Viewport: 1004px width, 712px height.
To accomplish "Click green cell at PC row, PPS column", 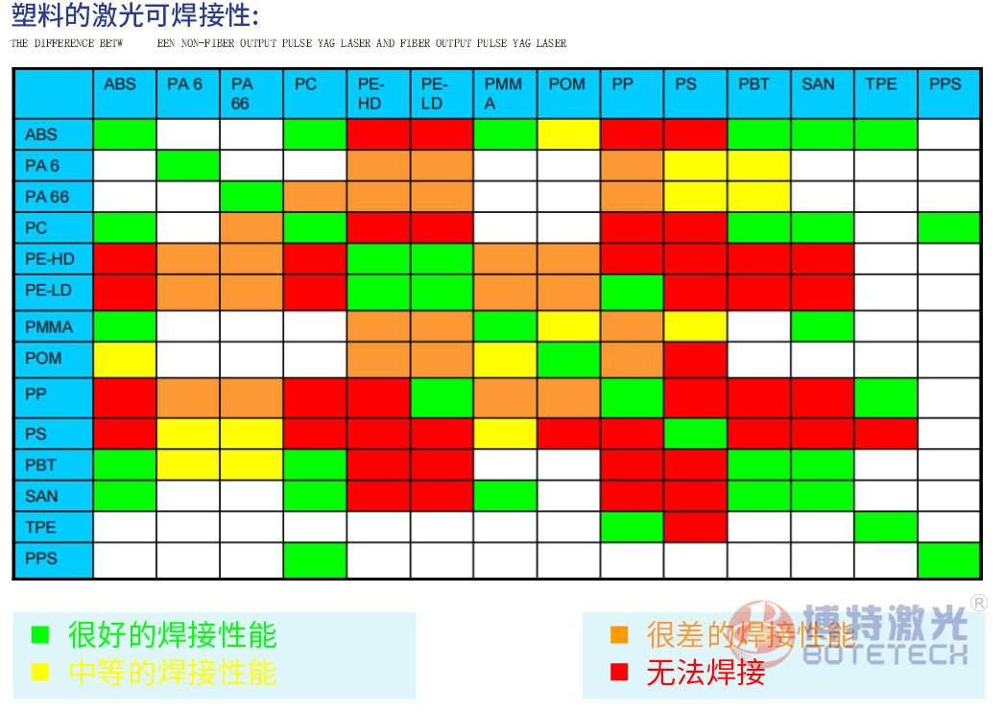I will (948, 228).
